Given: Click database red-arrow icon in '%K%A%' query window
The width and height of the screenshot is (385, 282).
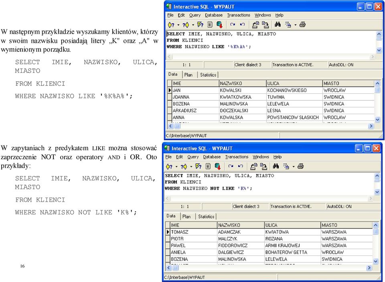Looking at the screenshot, I should (219, 24).
